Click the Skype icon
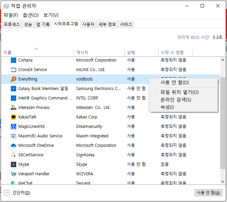 tap(14, 164)
